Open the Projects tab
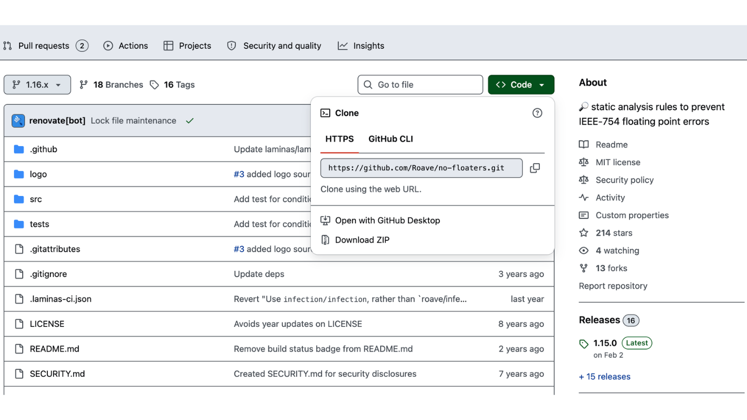Image resolution: width=747 pixels, height=420 pixels. click(x=187, y=46)
